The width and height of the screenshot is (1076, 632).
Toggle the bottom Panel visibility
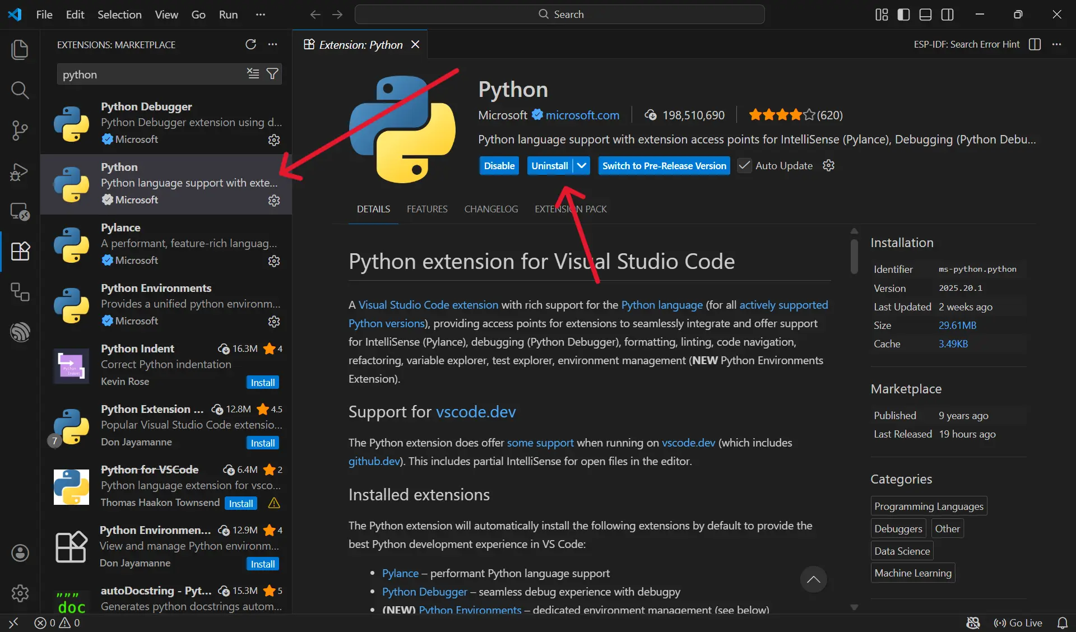(926, 15)
